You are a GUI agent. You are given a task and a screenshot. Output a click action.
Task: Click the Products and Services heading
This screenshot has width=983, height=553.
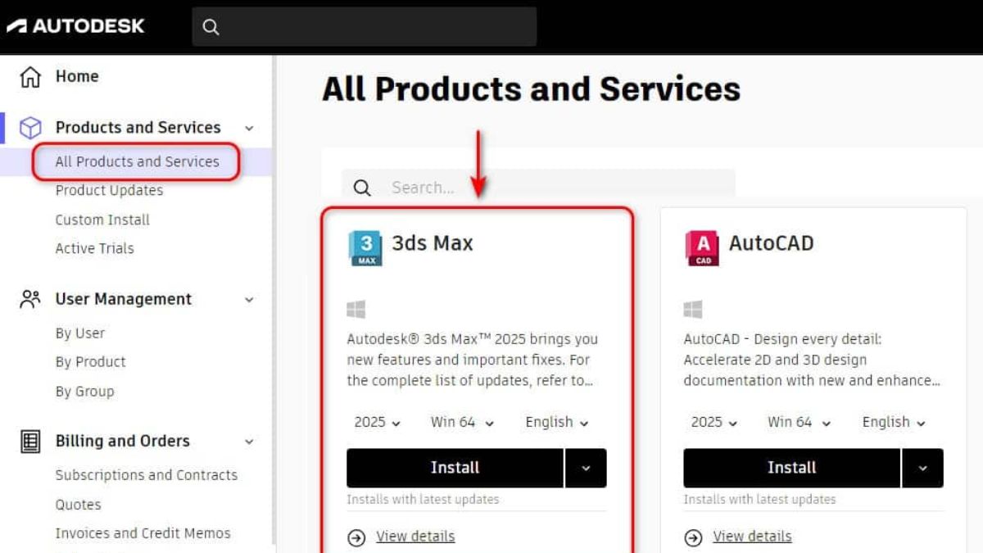(x=138, y=128)
